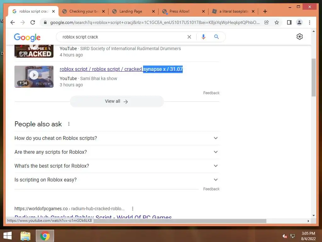Screen dimensions: 322x242
Task: Open worldofpcgames result options menu
Action: [x=133, y=209]
